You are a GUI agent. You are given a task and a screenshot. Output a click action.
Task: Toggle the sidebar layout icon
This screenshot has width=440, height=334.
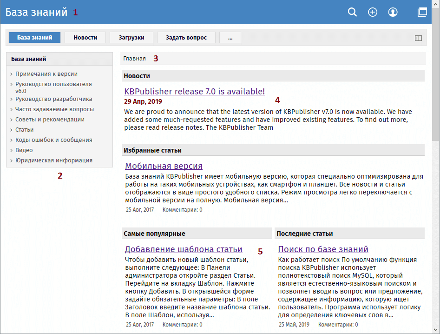(418, 38)
